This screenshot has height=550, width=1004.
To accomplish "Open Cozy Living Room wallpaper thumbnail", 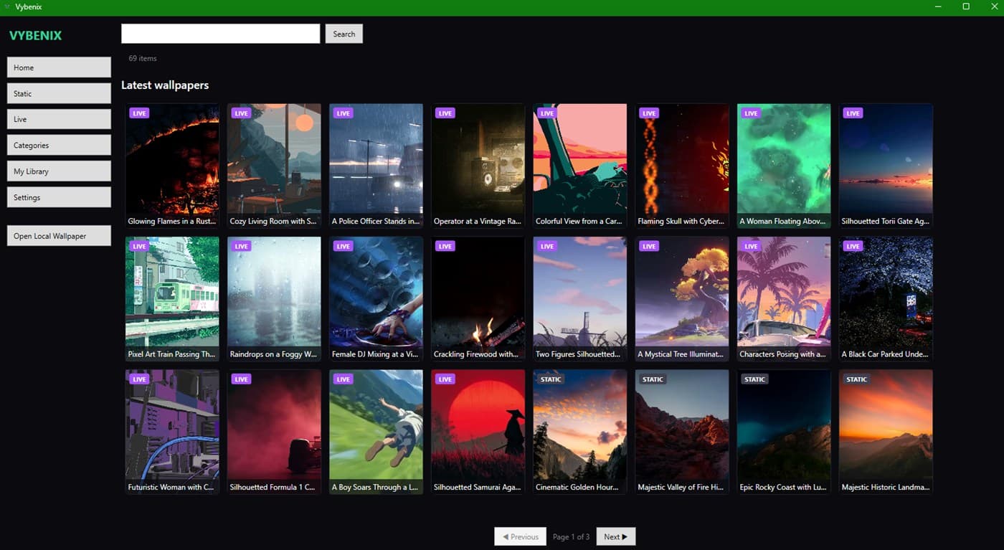I will coord(274,166).
